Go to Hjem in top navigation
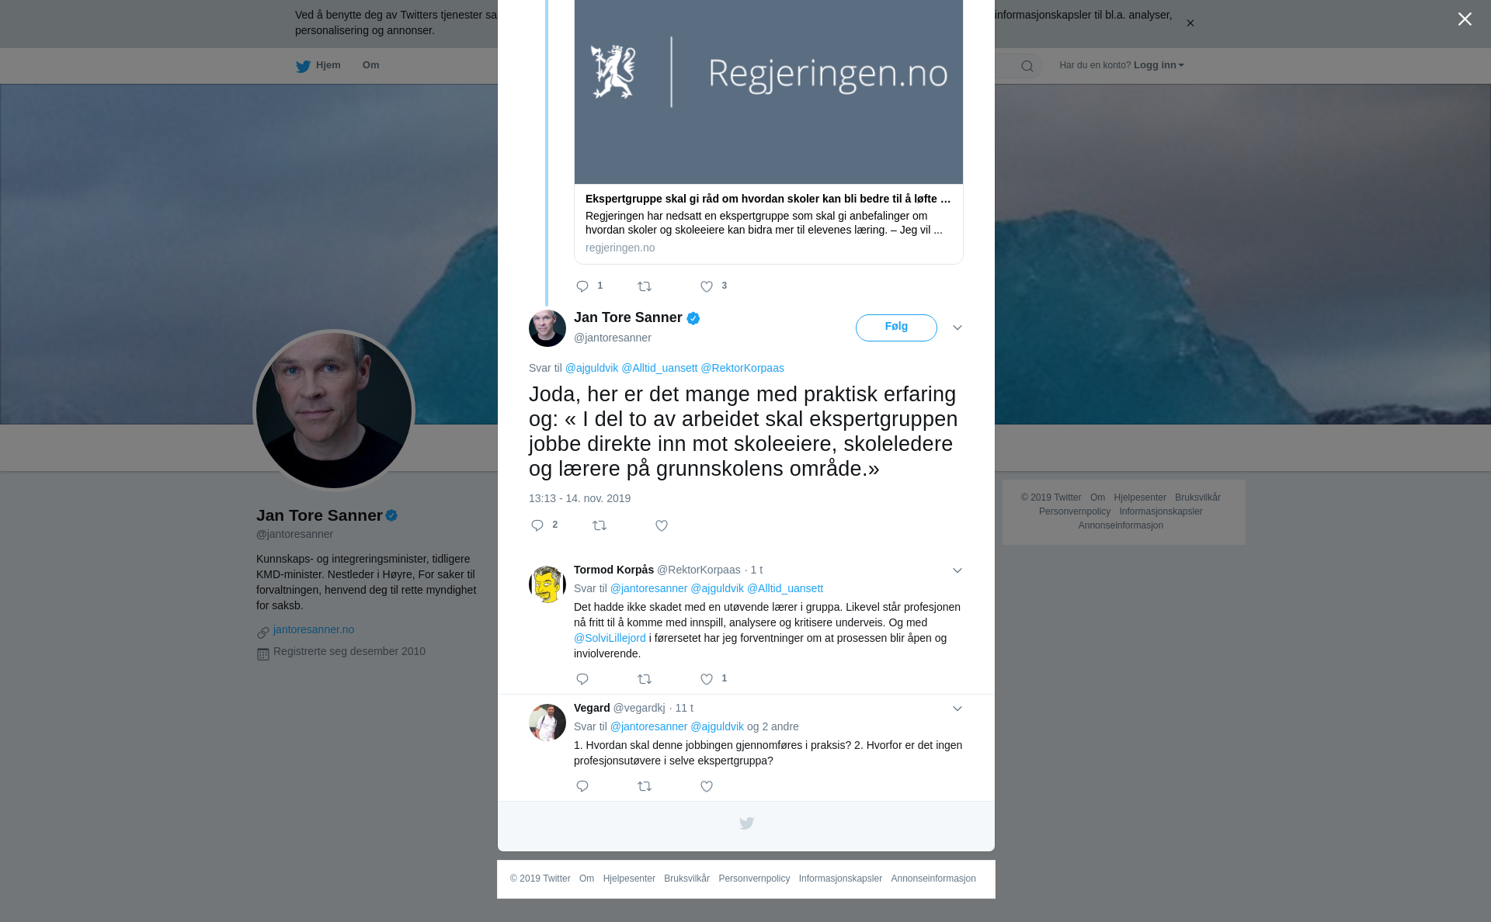 coord(318,66)
